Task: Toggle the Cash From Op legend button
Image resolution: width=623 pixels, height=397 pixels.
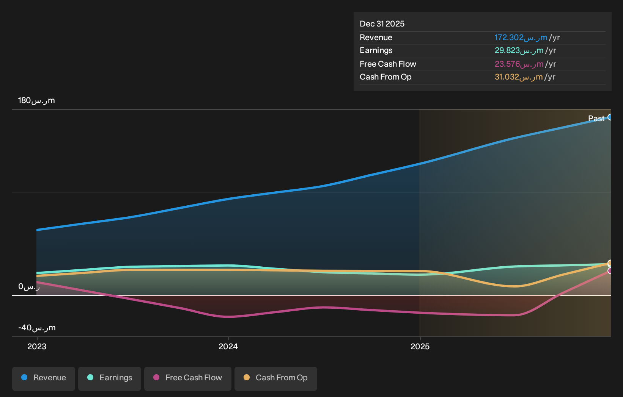Action: pos(276,378)
